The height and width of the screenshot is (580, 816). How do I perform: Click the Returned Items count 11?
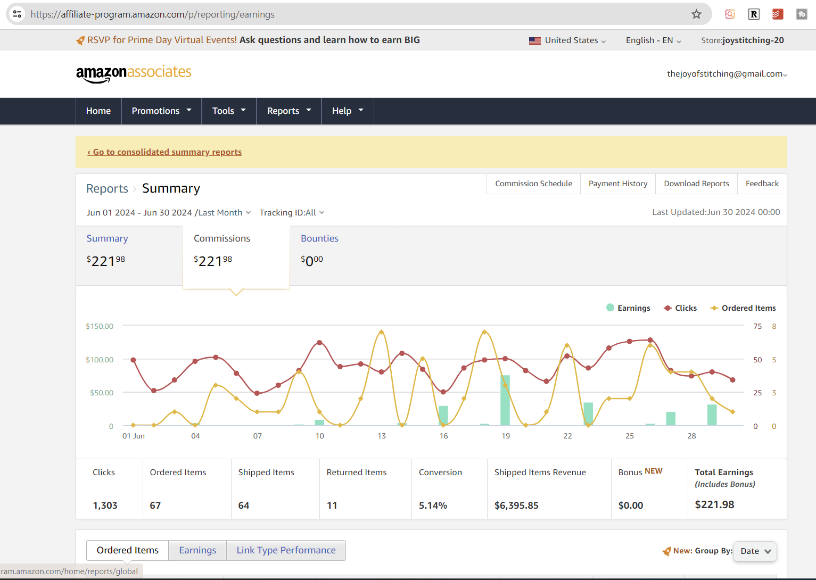[x=332, y=506]
